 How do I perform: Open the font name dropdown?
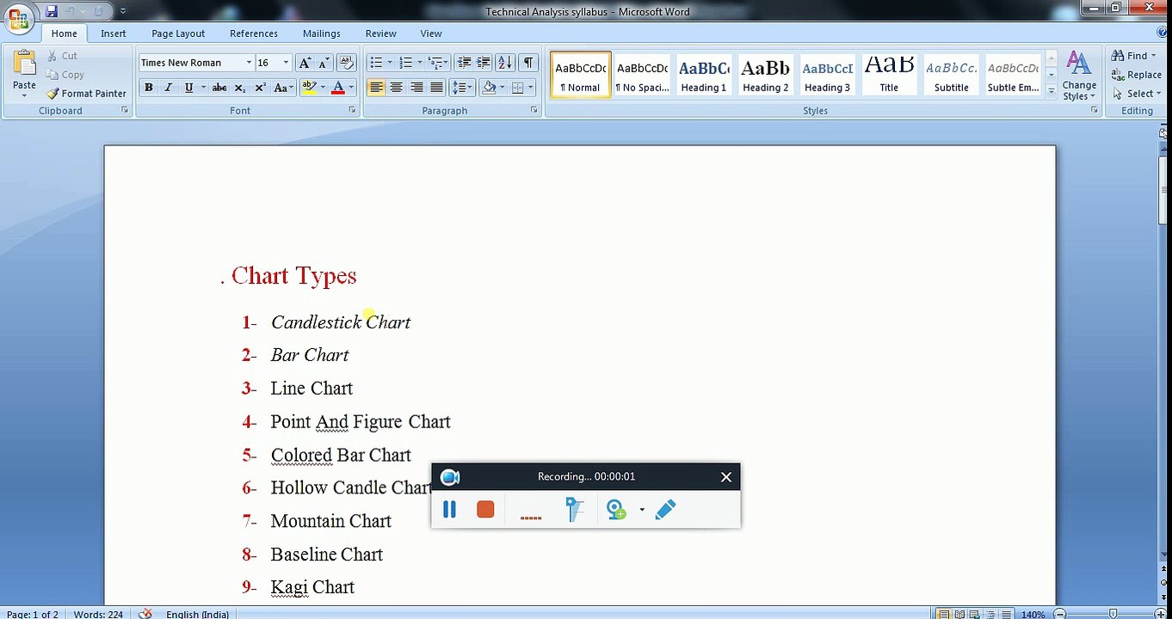pyautogui.click(x=249, y=63)
